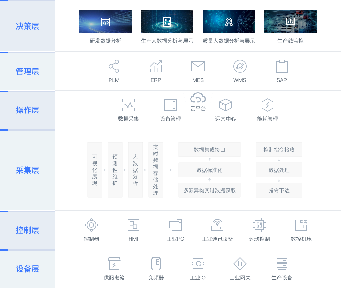Click the 运营中心 cube icon
Image resolution: width=341 pixels, height=288 pixels.
[x=226, y=105]
